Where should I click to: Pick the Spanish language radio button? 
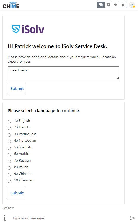(9, 148)
